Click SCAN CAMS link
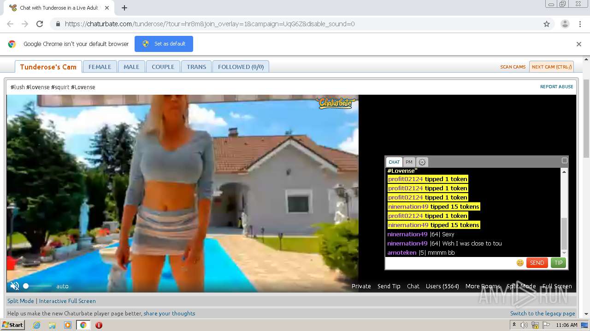The image size is (590, 331). click(x=513, y=67)
